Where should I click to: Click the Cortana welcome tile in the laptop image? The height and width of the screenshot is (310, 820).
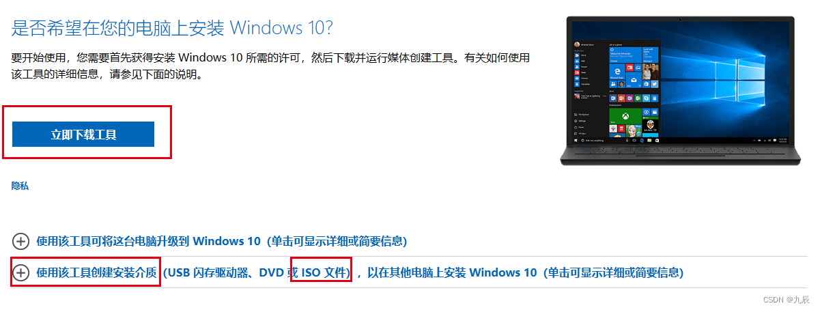tap(625, 55)
